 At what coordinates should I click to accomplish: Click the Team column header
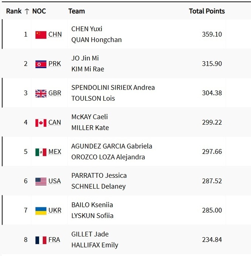coord(76,11)
